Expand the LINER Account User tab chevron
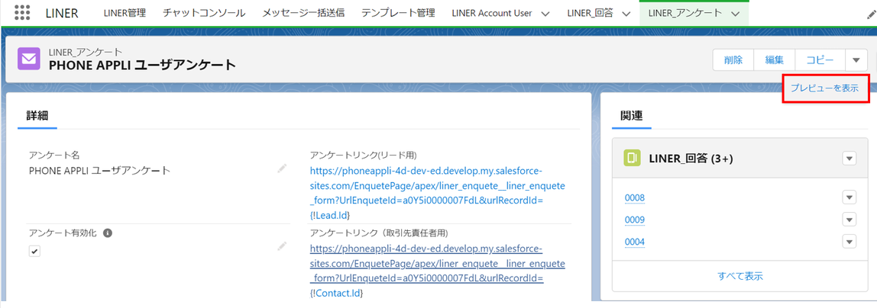877x308 pixels. [x=545, y=14]
